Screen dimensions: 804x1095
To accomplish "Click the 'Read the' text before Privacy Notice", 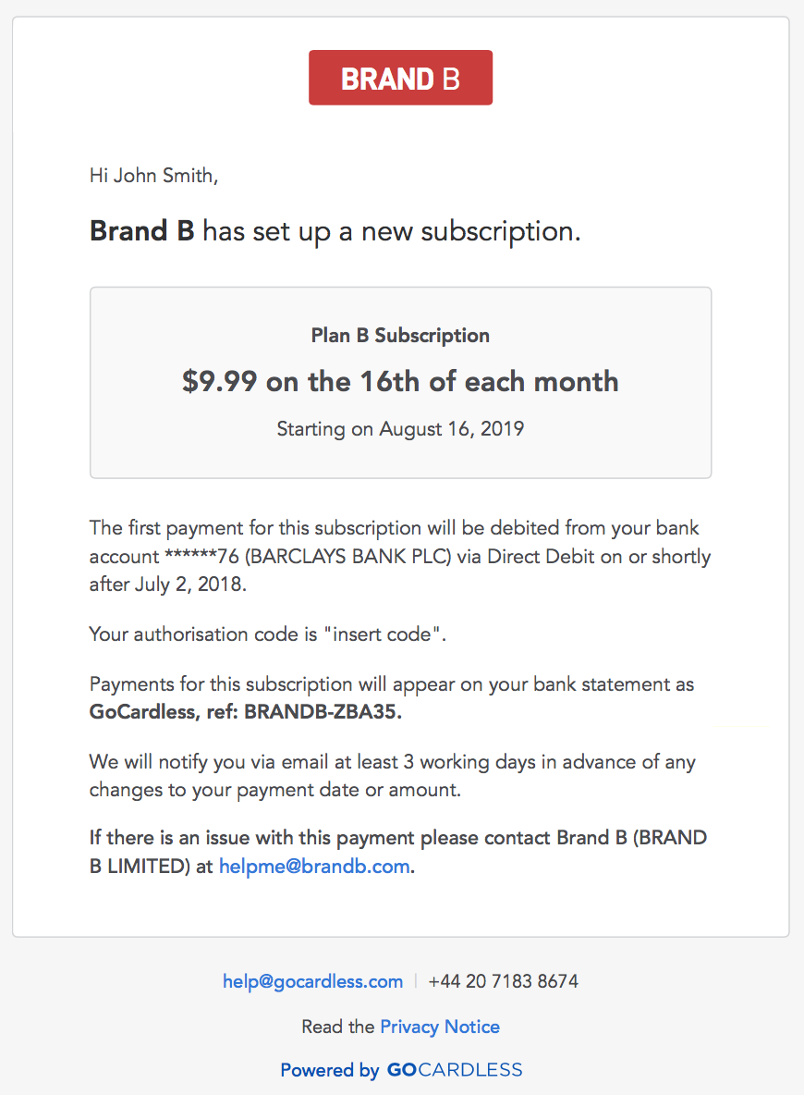I will 338,1027.
